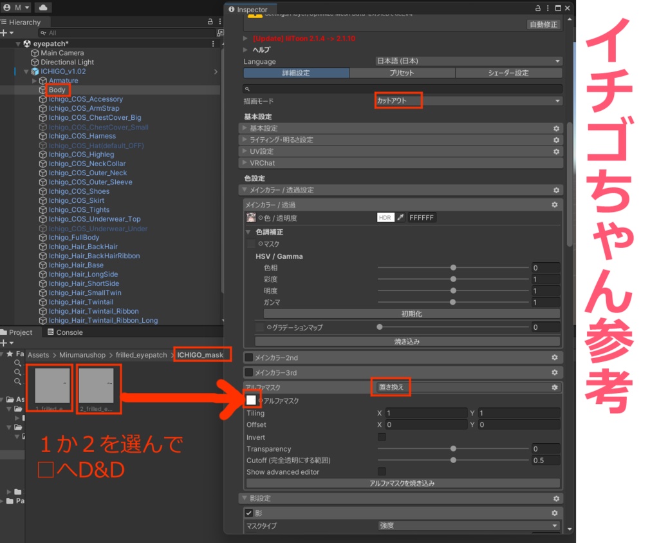Click the HDR color button

coord(385,218)
